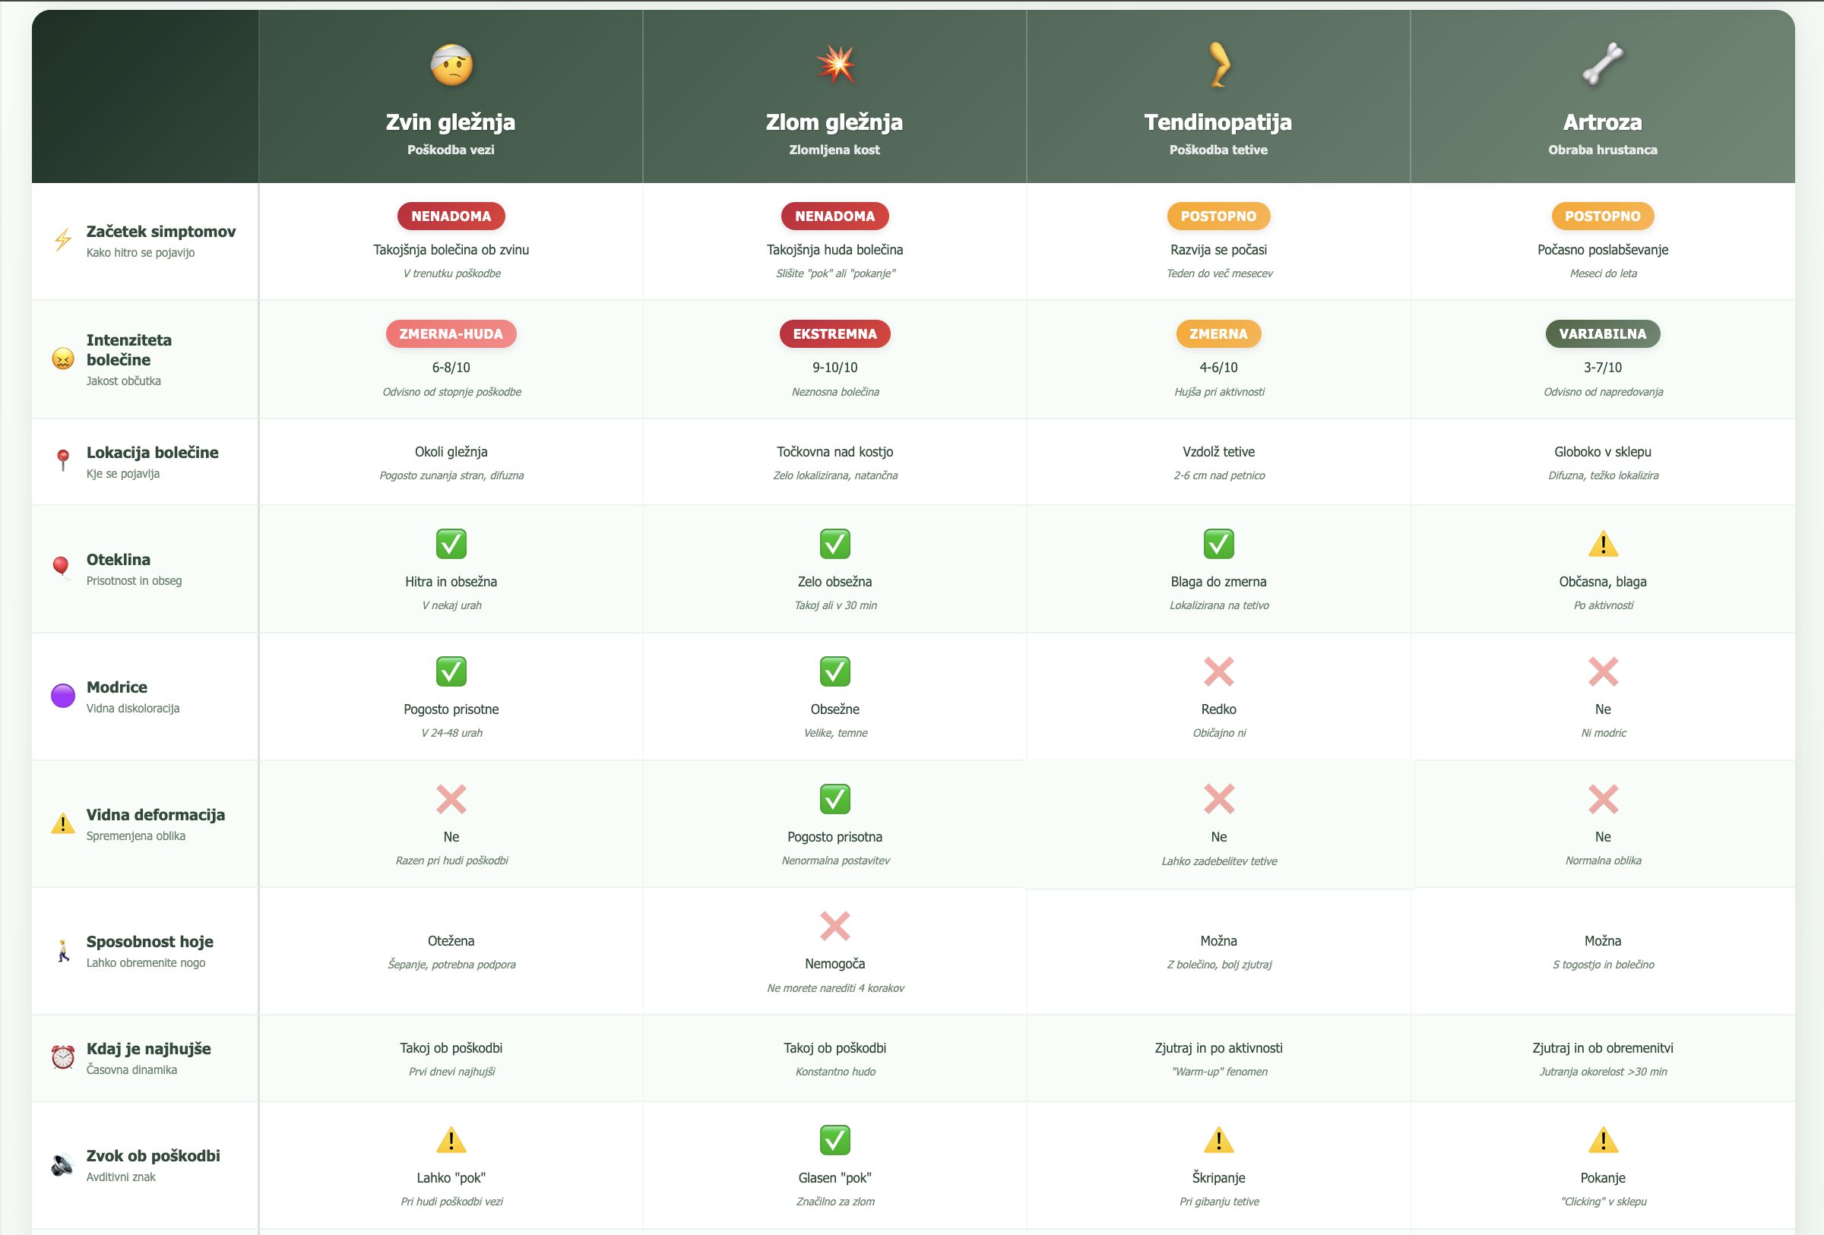The width and height of the screenshot is (1824, 1235).
Task: Click the ZMERNA-HUDA pain badge
Action: click(x=451, y=334)
